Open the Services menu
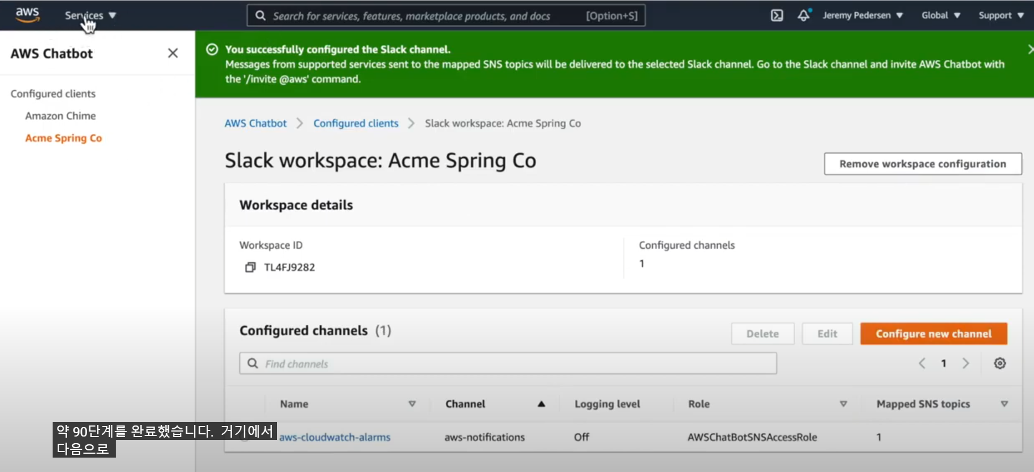The height and width of the screenshot is (472, 1034). point(90,16)
